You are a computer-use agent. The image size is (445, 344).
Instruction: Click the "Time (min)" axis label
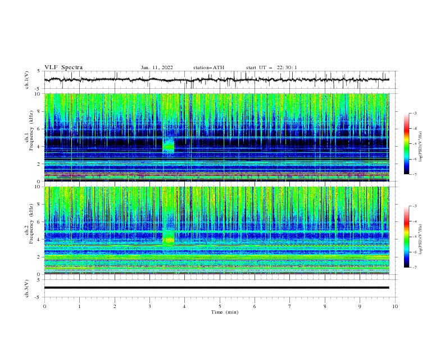click(225, 312)
